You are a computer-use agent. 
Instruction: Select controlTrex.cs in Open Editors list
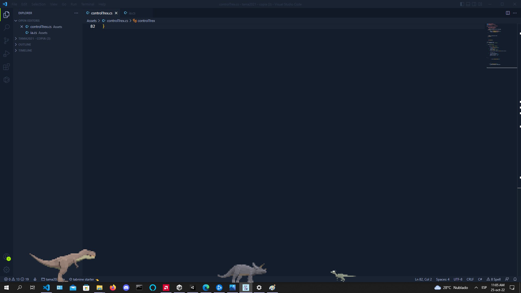48,27
